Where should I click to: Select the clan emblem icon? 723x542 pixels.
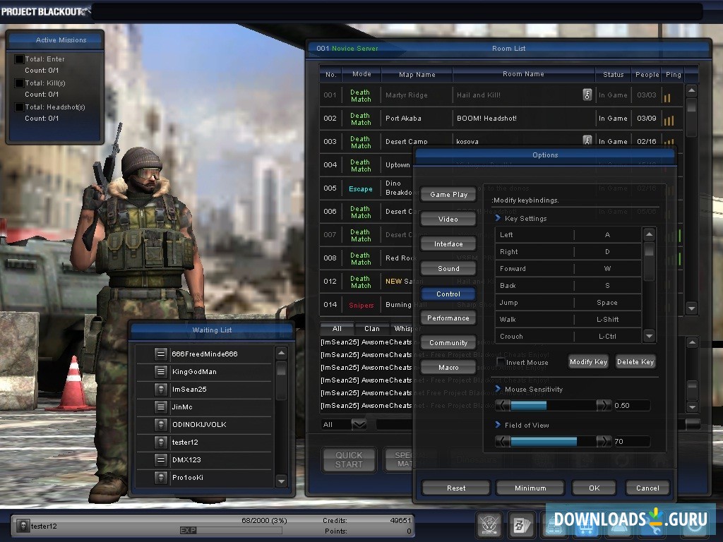click(x=489, y=525)
